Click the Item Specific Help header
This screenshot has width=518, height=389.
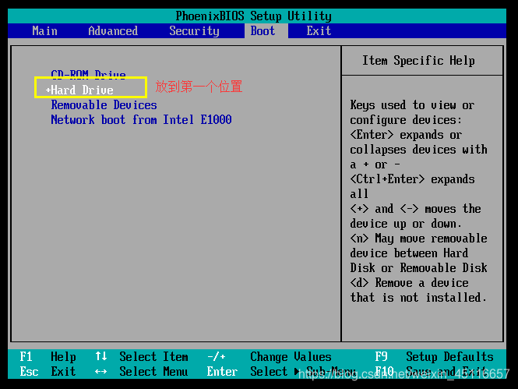[x=418, y=61]
